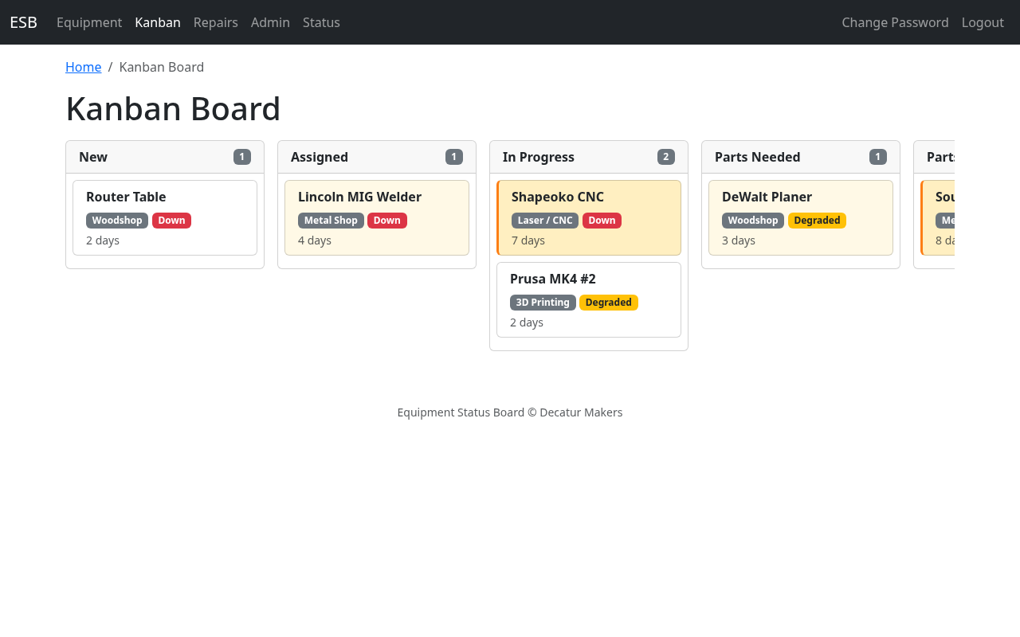Switch to the Repairs section
1020x637 pixels.
click(x=215, y=22)
